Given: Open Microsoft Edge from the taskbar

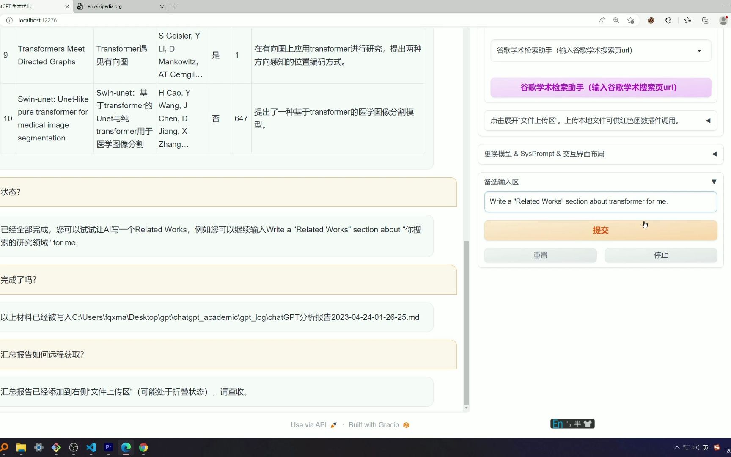Looking at the screenshot, I should pos(126,448).
